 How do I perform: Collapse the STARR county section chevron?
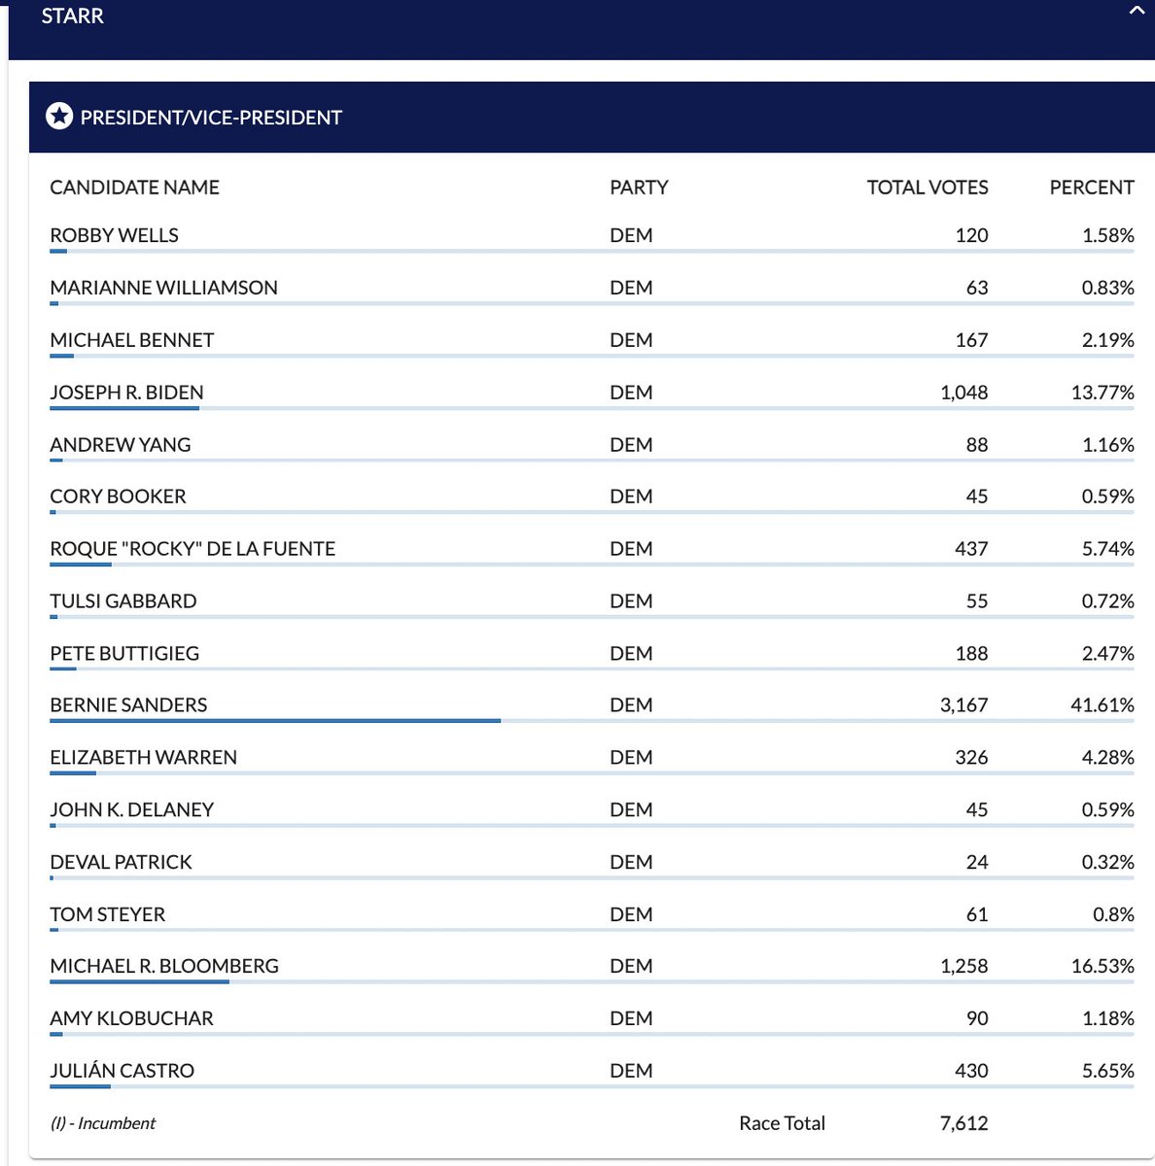[x=1136, y=12]
